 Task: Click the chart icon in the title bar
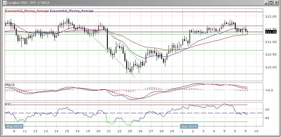3,3
